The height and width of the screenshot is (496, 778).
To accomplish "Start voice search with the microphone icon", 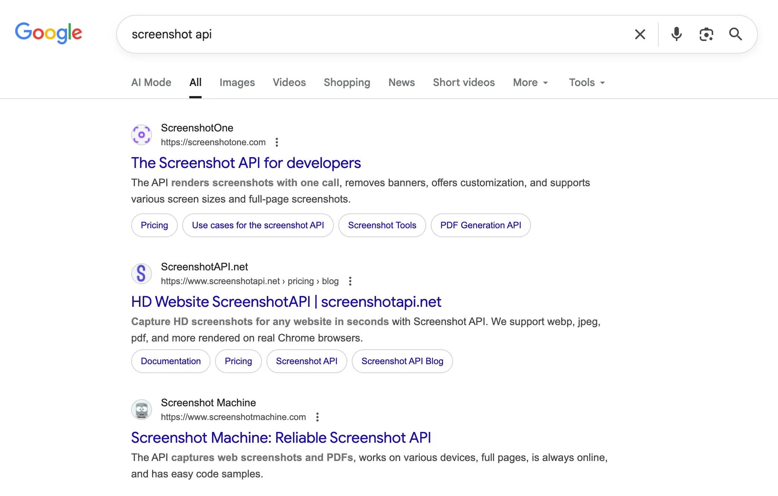I will click(x=676, y=34).
